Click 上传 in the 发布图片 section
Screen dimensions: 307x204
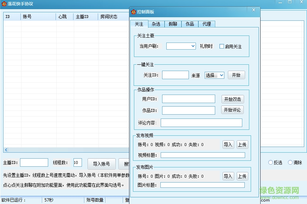coord(242,176)
